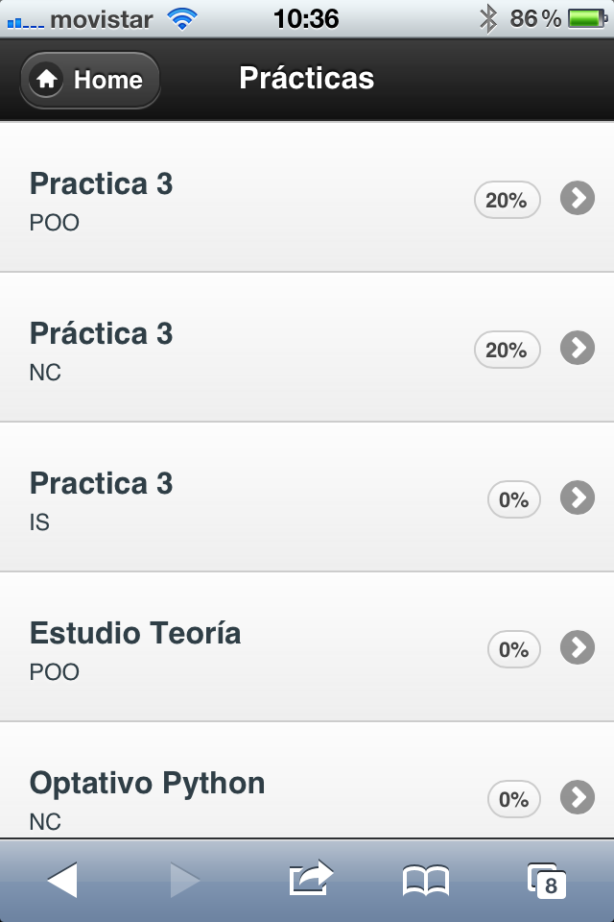Open arrow for Practica 3 IS

[x=578, y=498]
